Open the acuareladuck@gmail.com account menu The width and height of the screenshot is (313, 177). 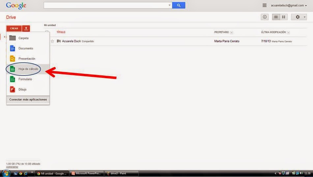[289, 5]
